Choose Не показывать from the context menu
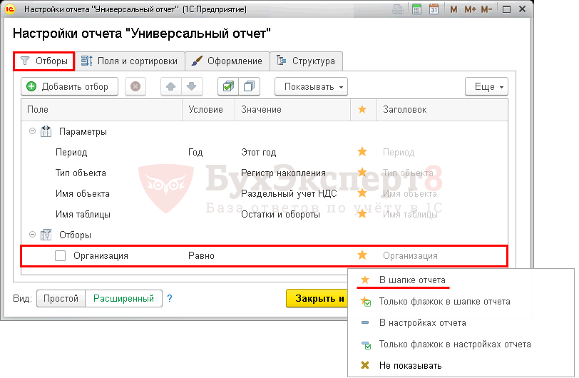This screenshot has width=579, height=378. [x=410, y=365]
